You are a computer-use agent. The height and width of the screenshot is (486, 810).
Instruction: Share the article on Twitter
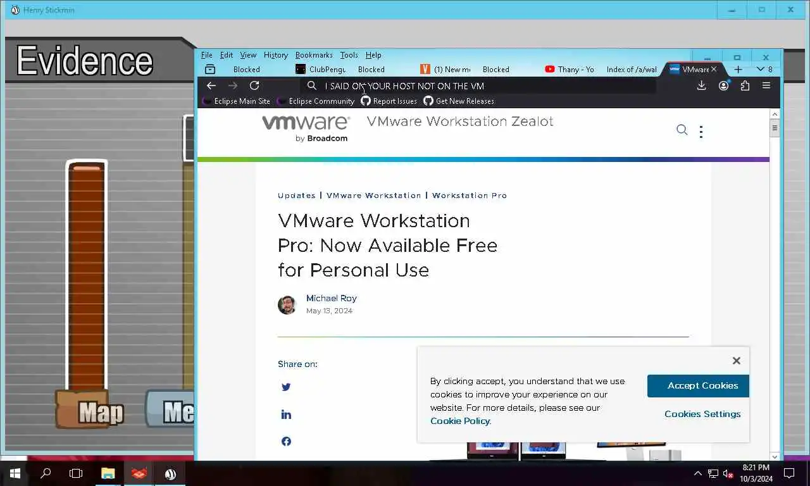(x=286, y=387)
